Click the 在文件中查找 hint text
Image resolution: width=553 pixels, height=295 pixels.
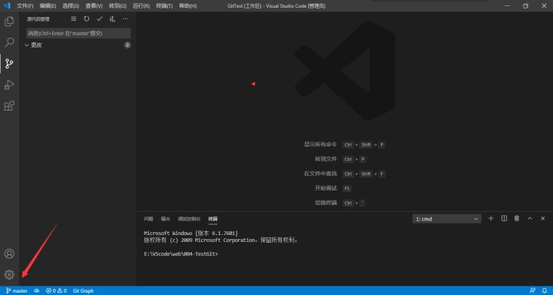[320, 174]
